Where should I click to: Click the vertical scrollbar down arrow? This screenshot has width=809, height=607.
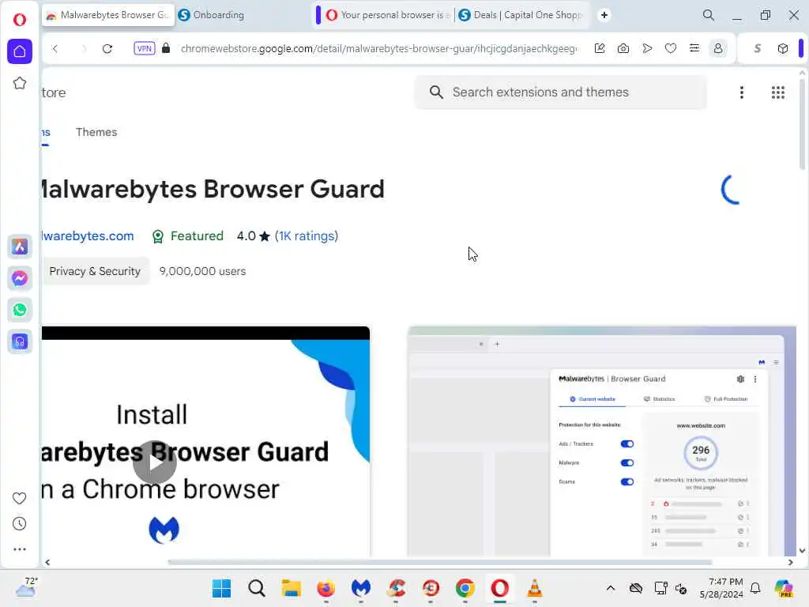click(x=802, y=550)
